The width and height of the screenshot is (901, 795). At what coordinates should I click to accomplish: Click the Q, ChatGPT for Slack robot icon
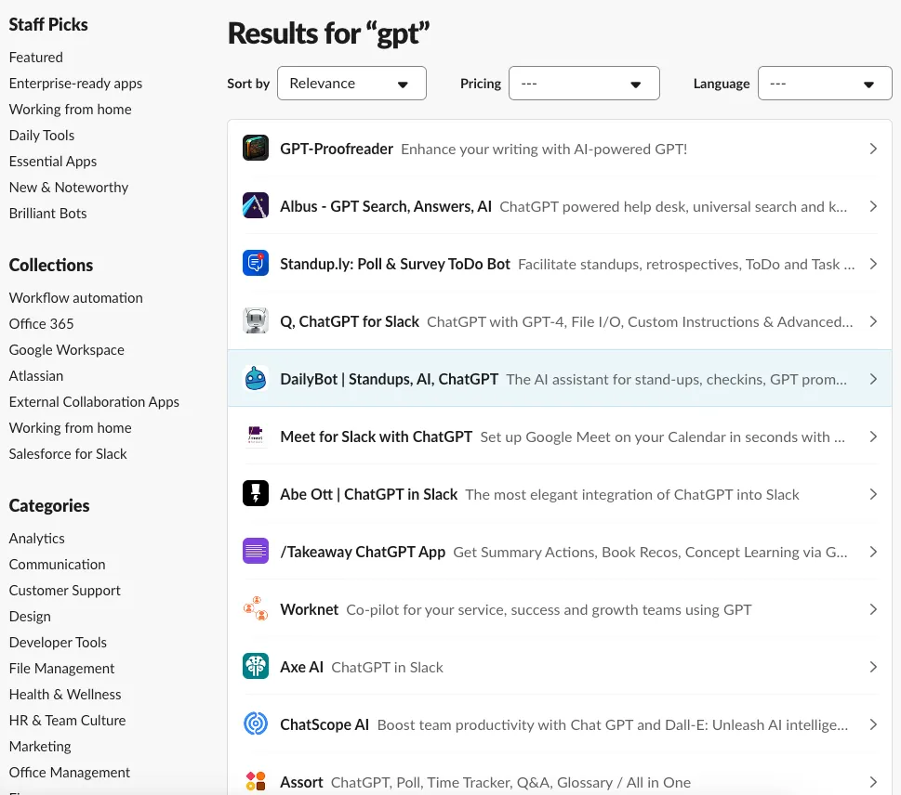pyautogui.click(x=256, y=321)
